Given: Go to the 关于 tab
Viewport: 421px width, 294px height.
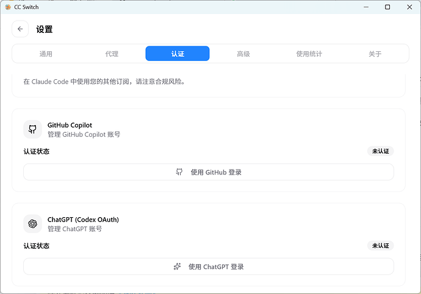Looking at the screenshot, I should click(x=375, y=54).
